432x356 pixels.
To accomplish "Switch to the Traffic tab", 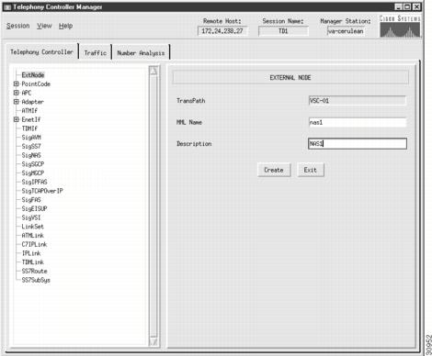I will click(96, 53).
